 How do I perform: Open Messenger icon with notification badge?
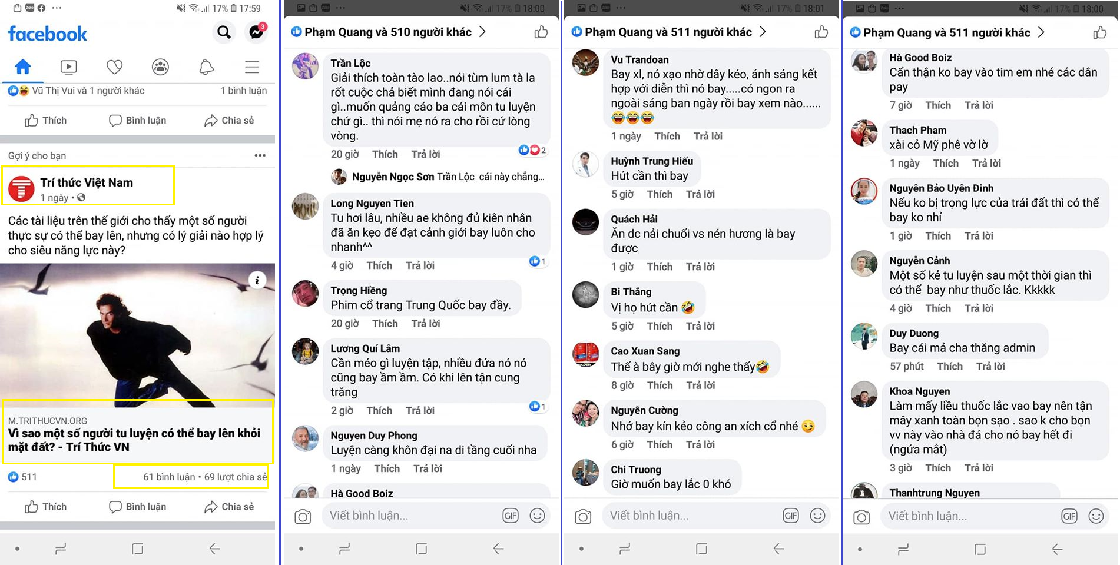(256, 32)
